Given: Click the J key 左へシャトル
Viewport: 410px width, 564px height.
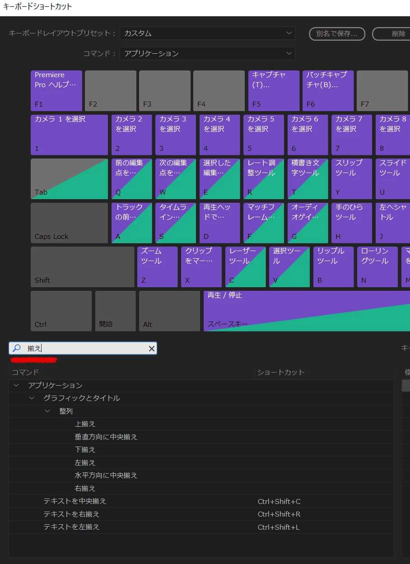Looking at the screenshot, I should [x=393, y=223].
